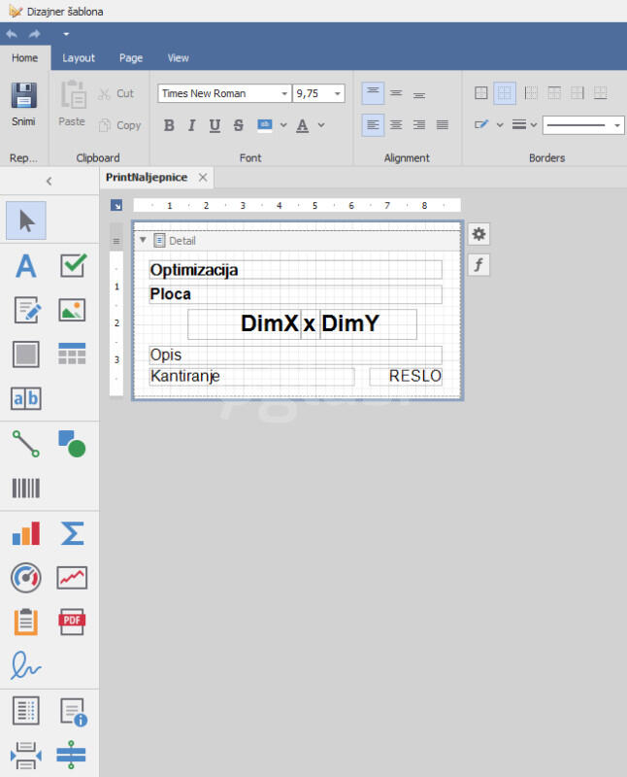The image size is (627, 777).
Task: Choose the PDF content control
Action: click(x=73, y=622)
